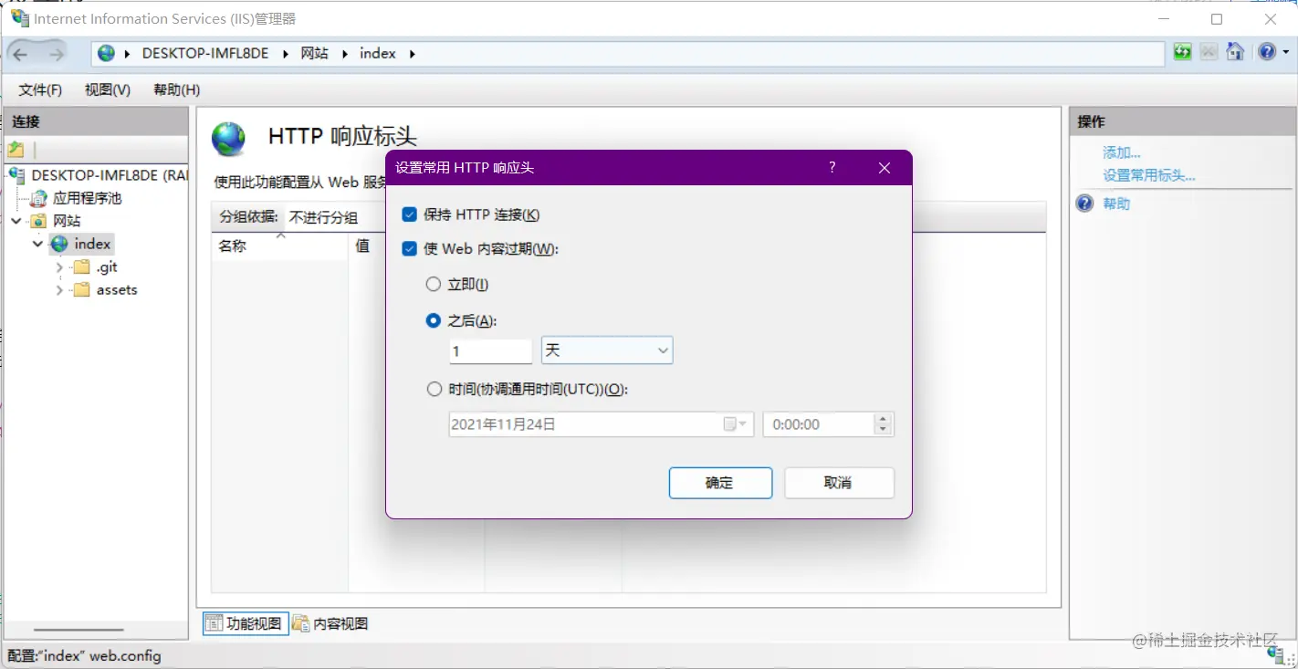Click the green refresh page icon

[1182, 52]
